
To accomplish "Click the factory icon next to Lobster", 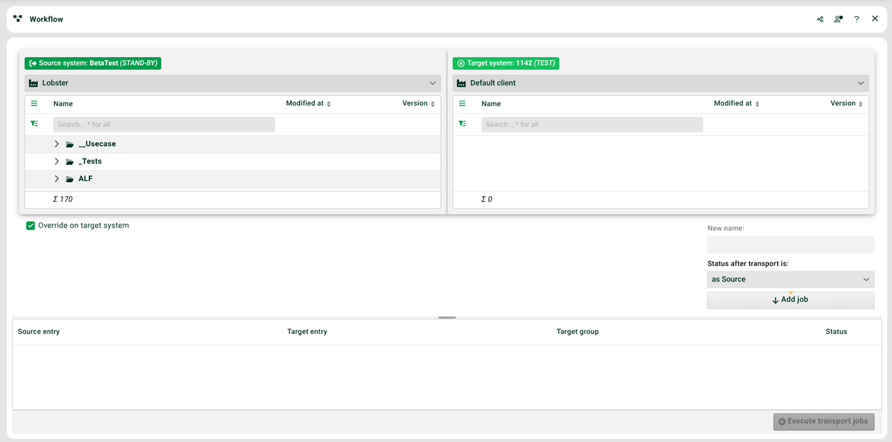I will click(x=33, y=83).
